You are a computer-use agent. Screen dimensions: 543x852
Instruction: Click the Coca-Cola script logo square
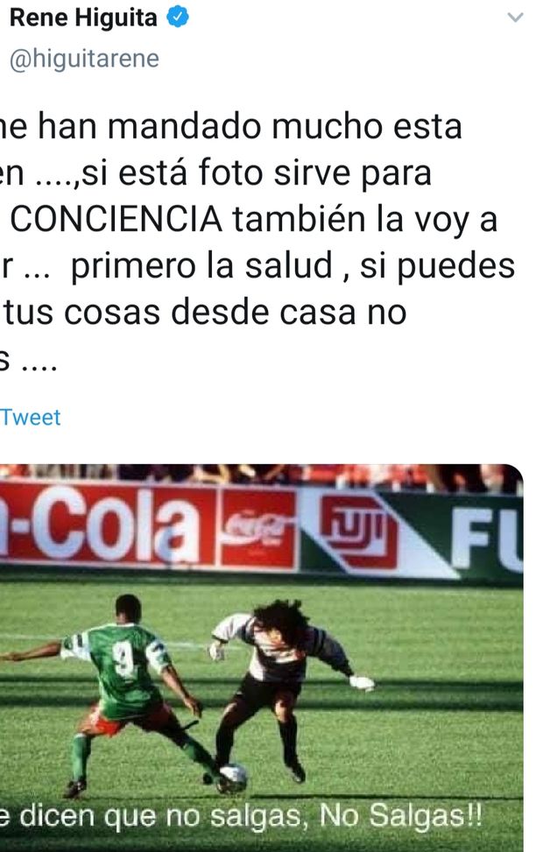(x=257, y=529)
